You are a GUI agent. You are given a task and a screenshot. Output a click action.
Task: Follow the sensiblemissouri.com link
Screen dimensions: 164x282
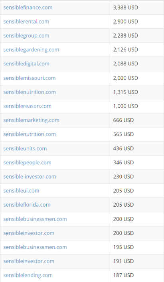[x=29, y=78]
